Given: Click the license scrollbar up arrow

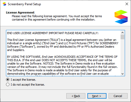Looking at the screenshot, I should click(x=122, y=33).
